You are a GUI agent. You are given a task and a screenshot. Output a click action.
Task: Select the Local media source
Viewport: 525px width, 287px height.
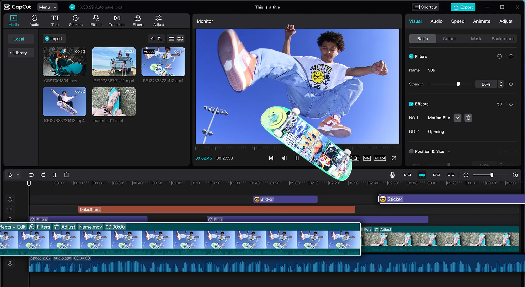pyautogui.click(x=21, y=39)
